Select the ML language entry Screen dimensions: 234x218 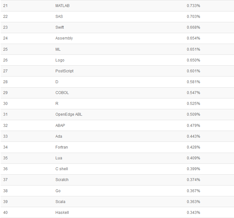[x=58, y=49]
